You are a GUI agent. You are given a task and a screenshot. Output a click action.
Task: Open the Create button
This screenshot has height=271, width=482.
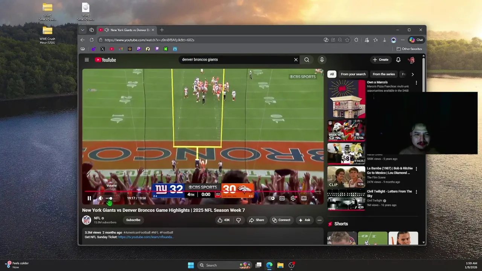pos(380,59)
